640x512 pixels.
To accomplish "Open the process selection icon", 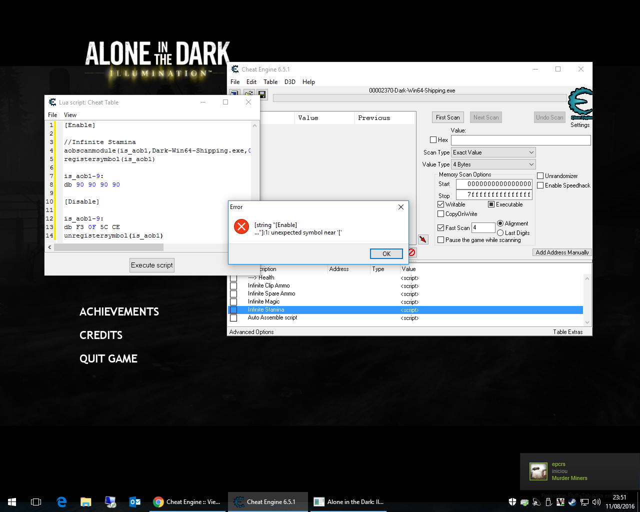I will point(235,94).
